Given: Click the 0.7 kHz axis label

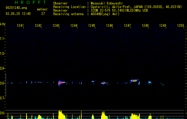Looking at the screenshot, I should (x=2, y=98).
